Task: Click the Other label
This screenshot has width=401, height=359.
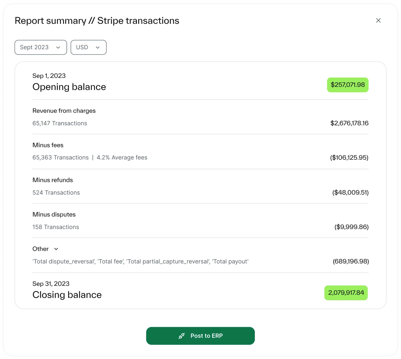Action: coord(40,249)
